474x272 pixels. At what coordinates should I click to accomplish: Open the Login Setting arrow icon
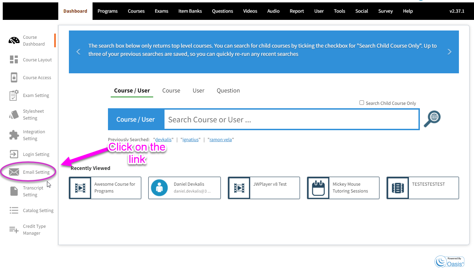pyautogui.click(x=14, y=154)
